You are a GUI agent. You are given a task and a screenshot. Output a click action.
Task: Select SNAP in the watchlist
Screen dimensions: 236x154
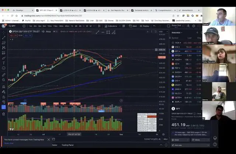[186, 85]
